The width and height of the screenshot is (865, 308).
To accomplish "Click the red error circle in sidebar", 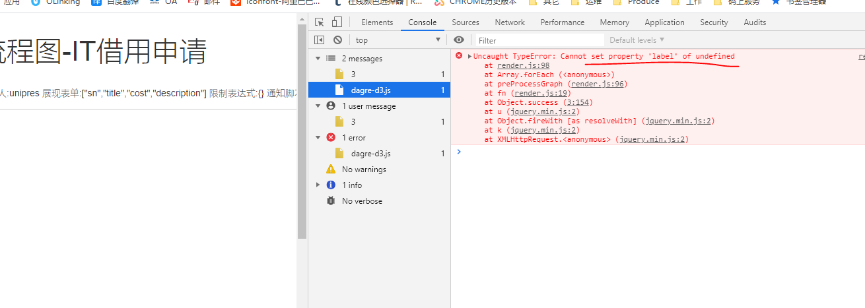I will point(331,138).
